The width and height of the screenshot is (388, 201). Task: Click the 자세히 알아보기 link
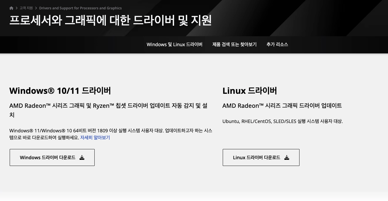[95, 137]
